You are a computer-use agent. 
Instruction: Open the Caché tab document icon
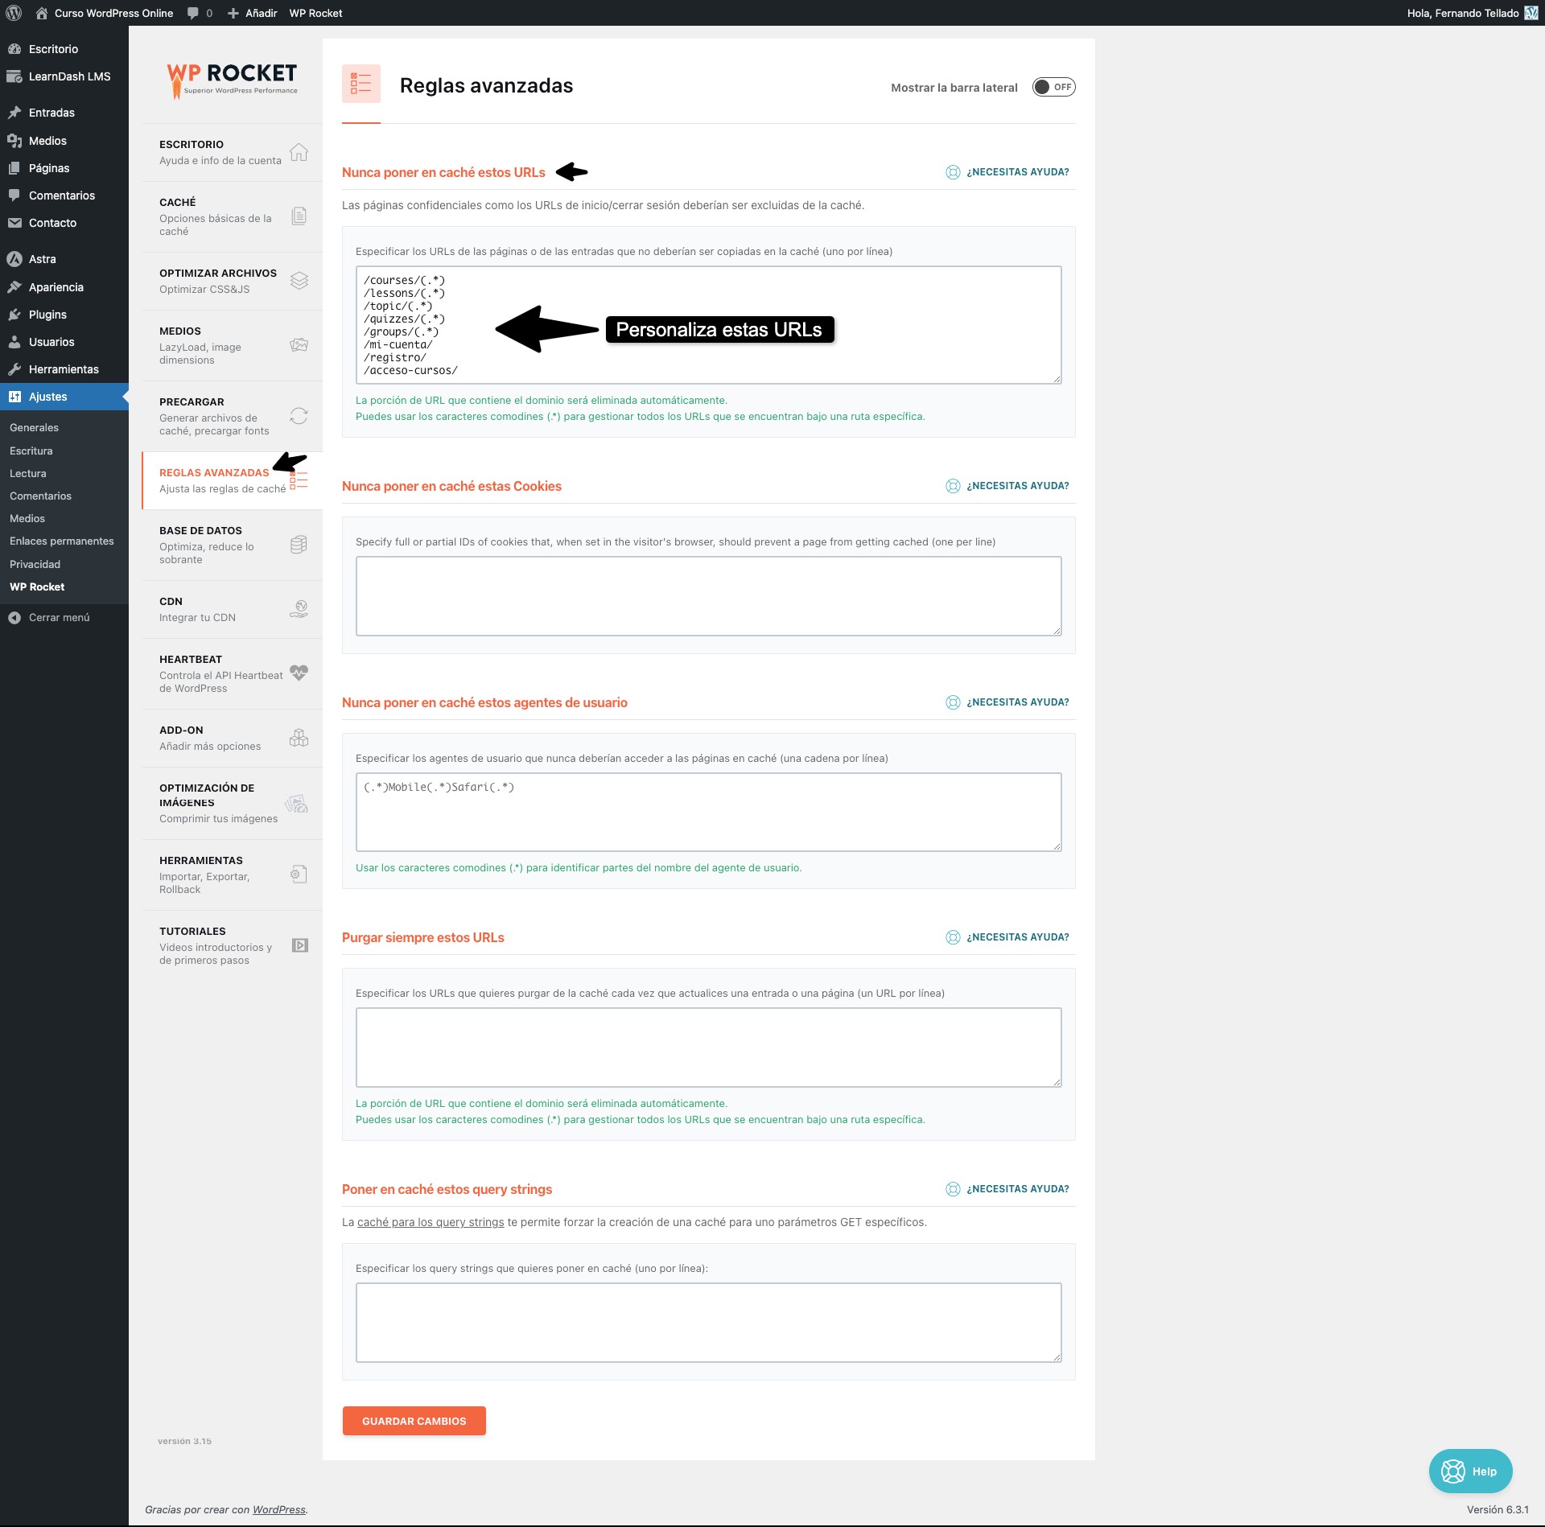click(x=299, y=216)
